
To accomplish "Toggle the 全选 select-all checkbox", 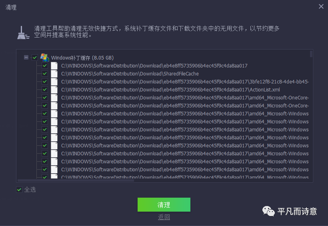I will (x=19, y=190).
